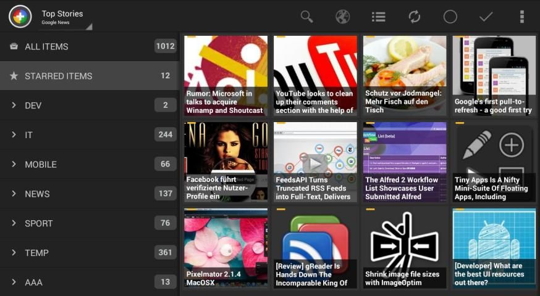This screenshot has width=540, height=296.
Task: Open the three-dot overflow menu
Action: click(x=521, y=17)
